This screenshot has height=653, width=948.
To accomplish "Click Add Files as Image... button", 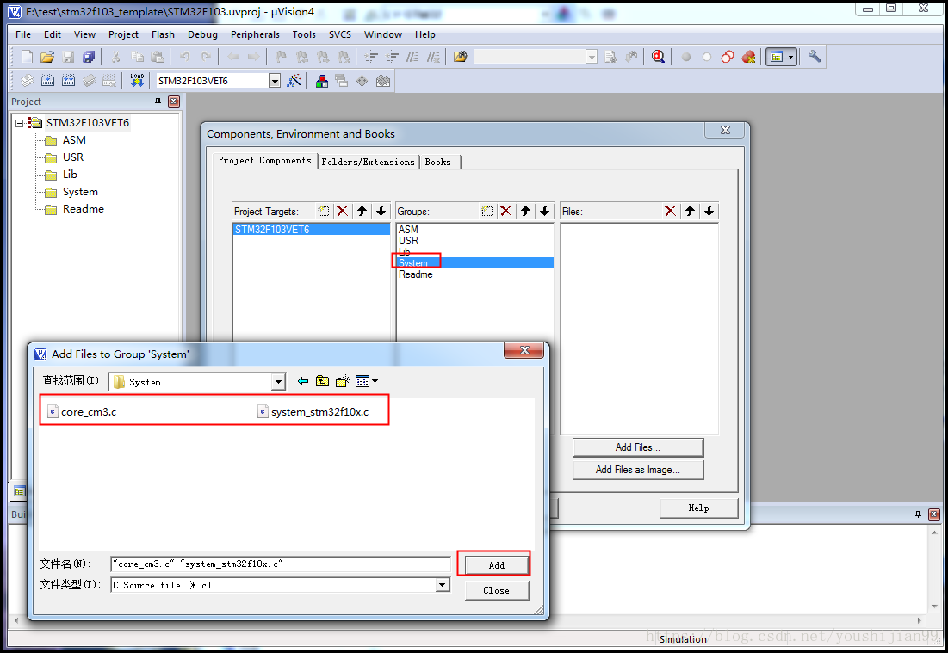I will 638,470.
